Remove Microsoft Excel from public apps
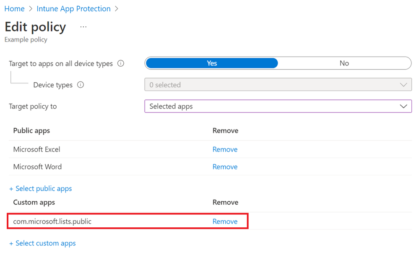This screenshot has width=419, height=255. click(x=225, y=149)
